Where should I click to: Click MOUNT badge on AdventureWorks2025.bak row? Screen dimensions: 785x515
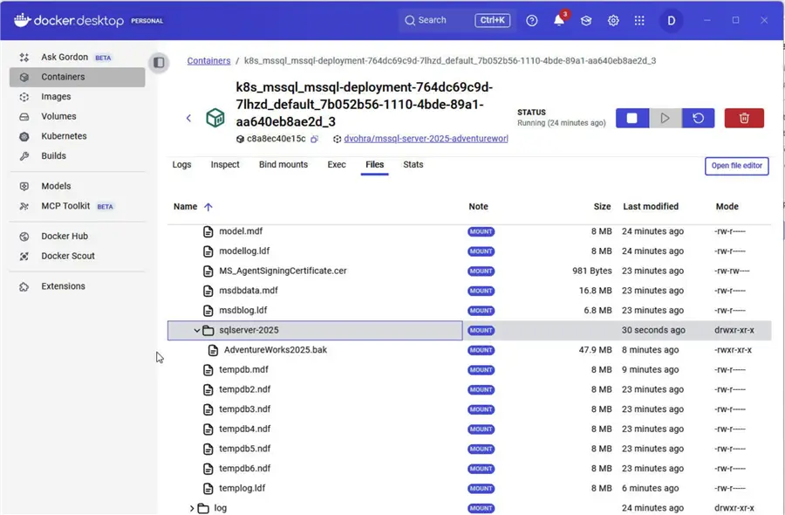[481, 350]
